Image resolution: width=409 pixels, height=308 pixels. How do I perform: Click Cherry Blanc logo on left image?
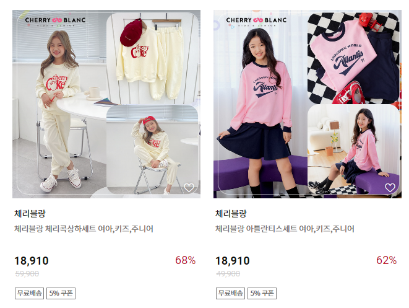(55, 22)
